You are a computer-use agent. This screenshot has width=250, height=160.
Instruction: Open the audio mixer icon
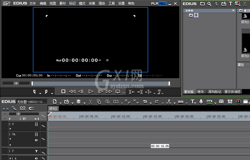click(x=230, y=102)
